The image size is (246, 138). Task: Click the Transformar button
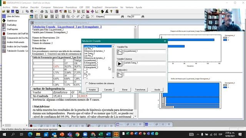[x=141, y=90]
